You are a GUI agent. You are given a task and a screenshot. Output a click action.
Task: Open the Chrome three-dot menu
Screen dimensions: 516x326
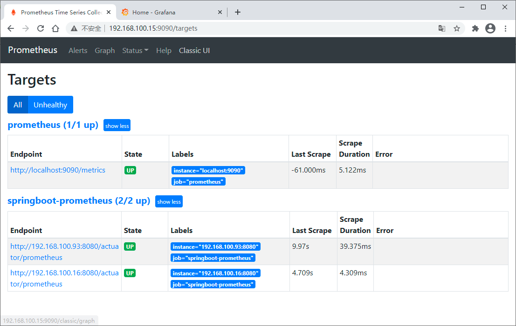(505, 28)
